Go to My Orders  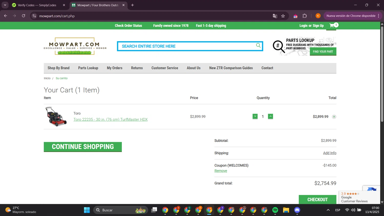tap(114, 68)
